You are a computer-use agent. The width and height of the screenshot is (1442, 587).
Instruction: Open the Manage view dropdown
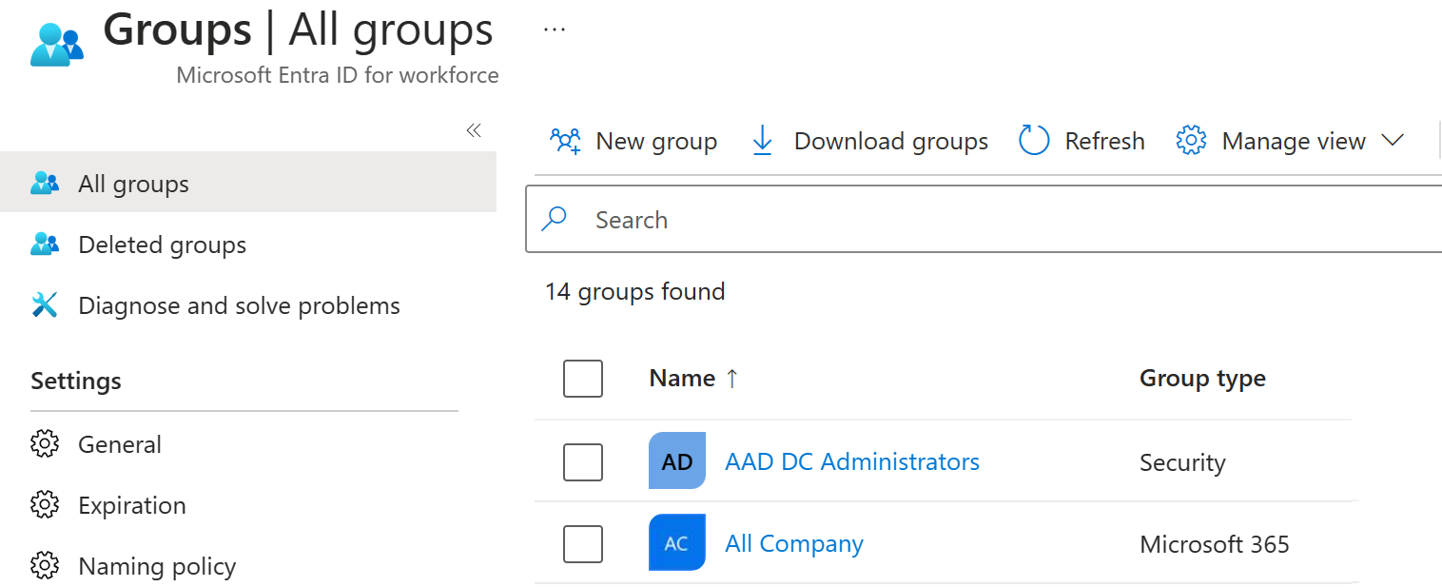click(x=1394, y=140)
